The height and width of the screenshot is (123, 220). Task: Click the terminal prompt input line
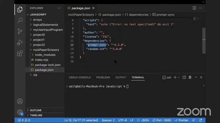coord(99,86)
